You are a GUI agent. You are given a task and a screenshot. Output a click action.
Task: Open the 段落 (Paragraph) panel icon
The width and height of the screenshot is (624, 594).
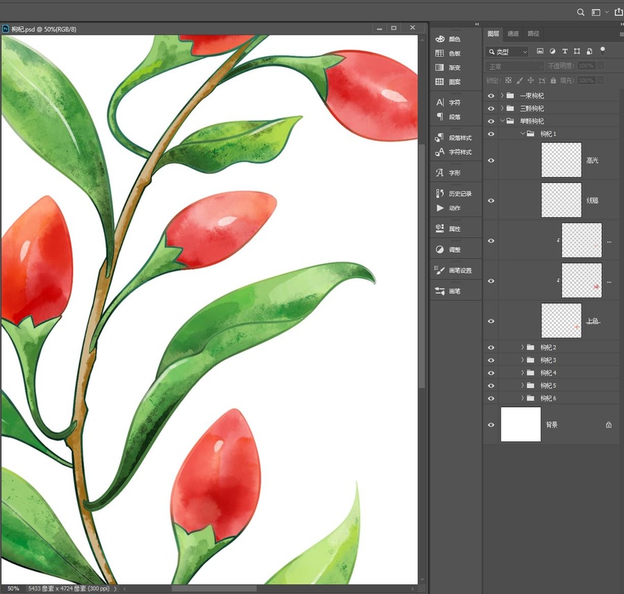tap(440, 117)
